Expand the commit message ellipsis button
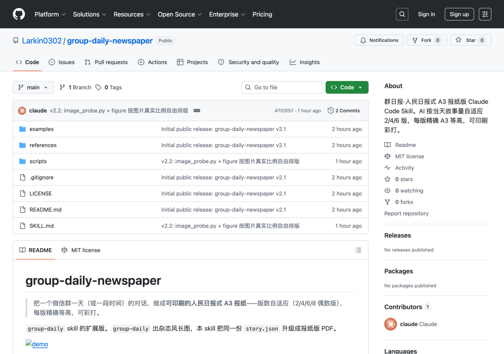Image resolution: width=504 pixels, height=354 pixels. 197,111
